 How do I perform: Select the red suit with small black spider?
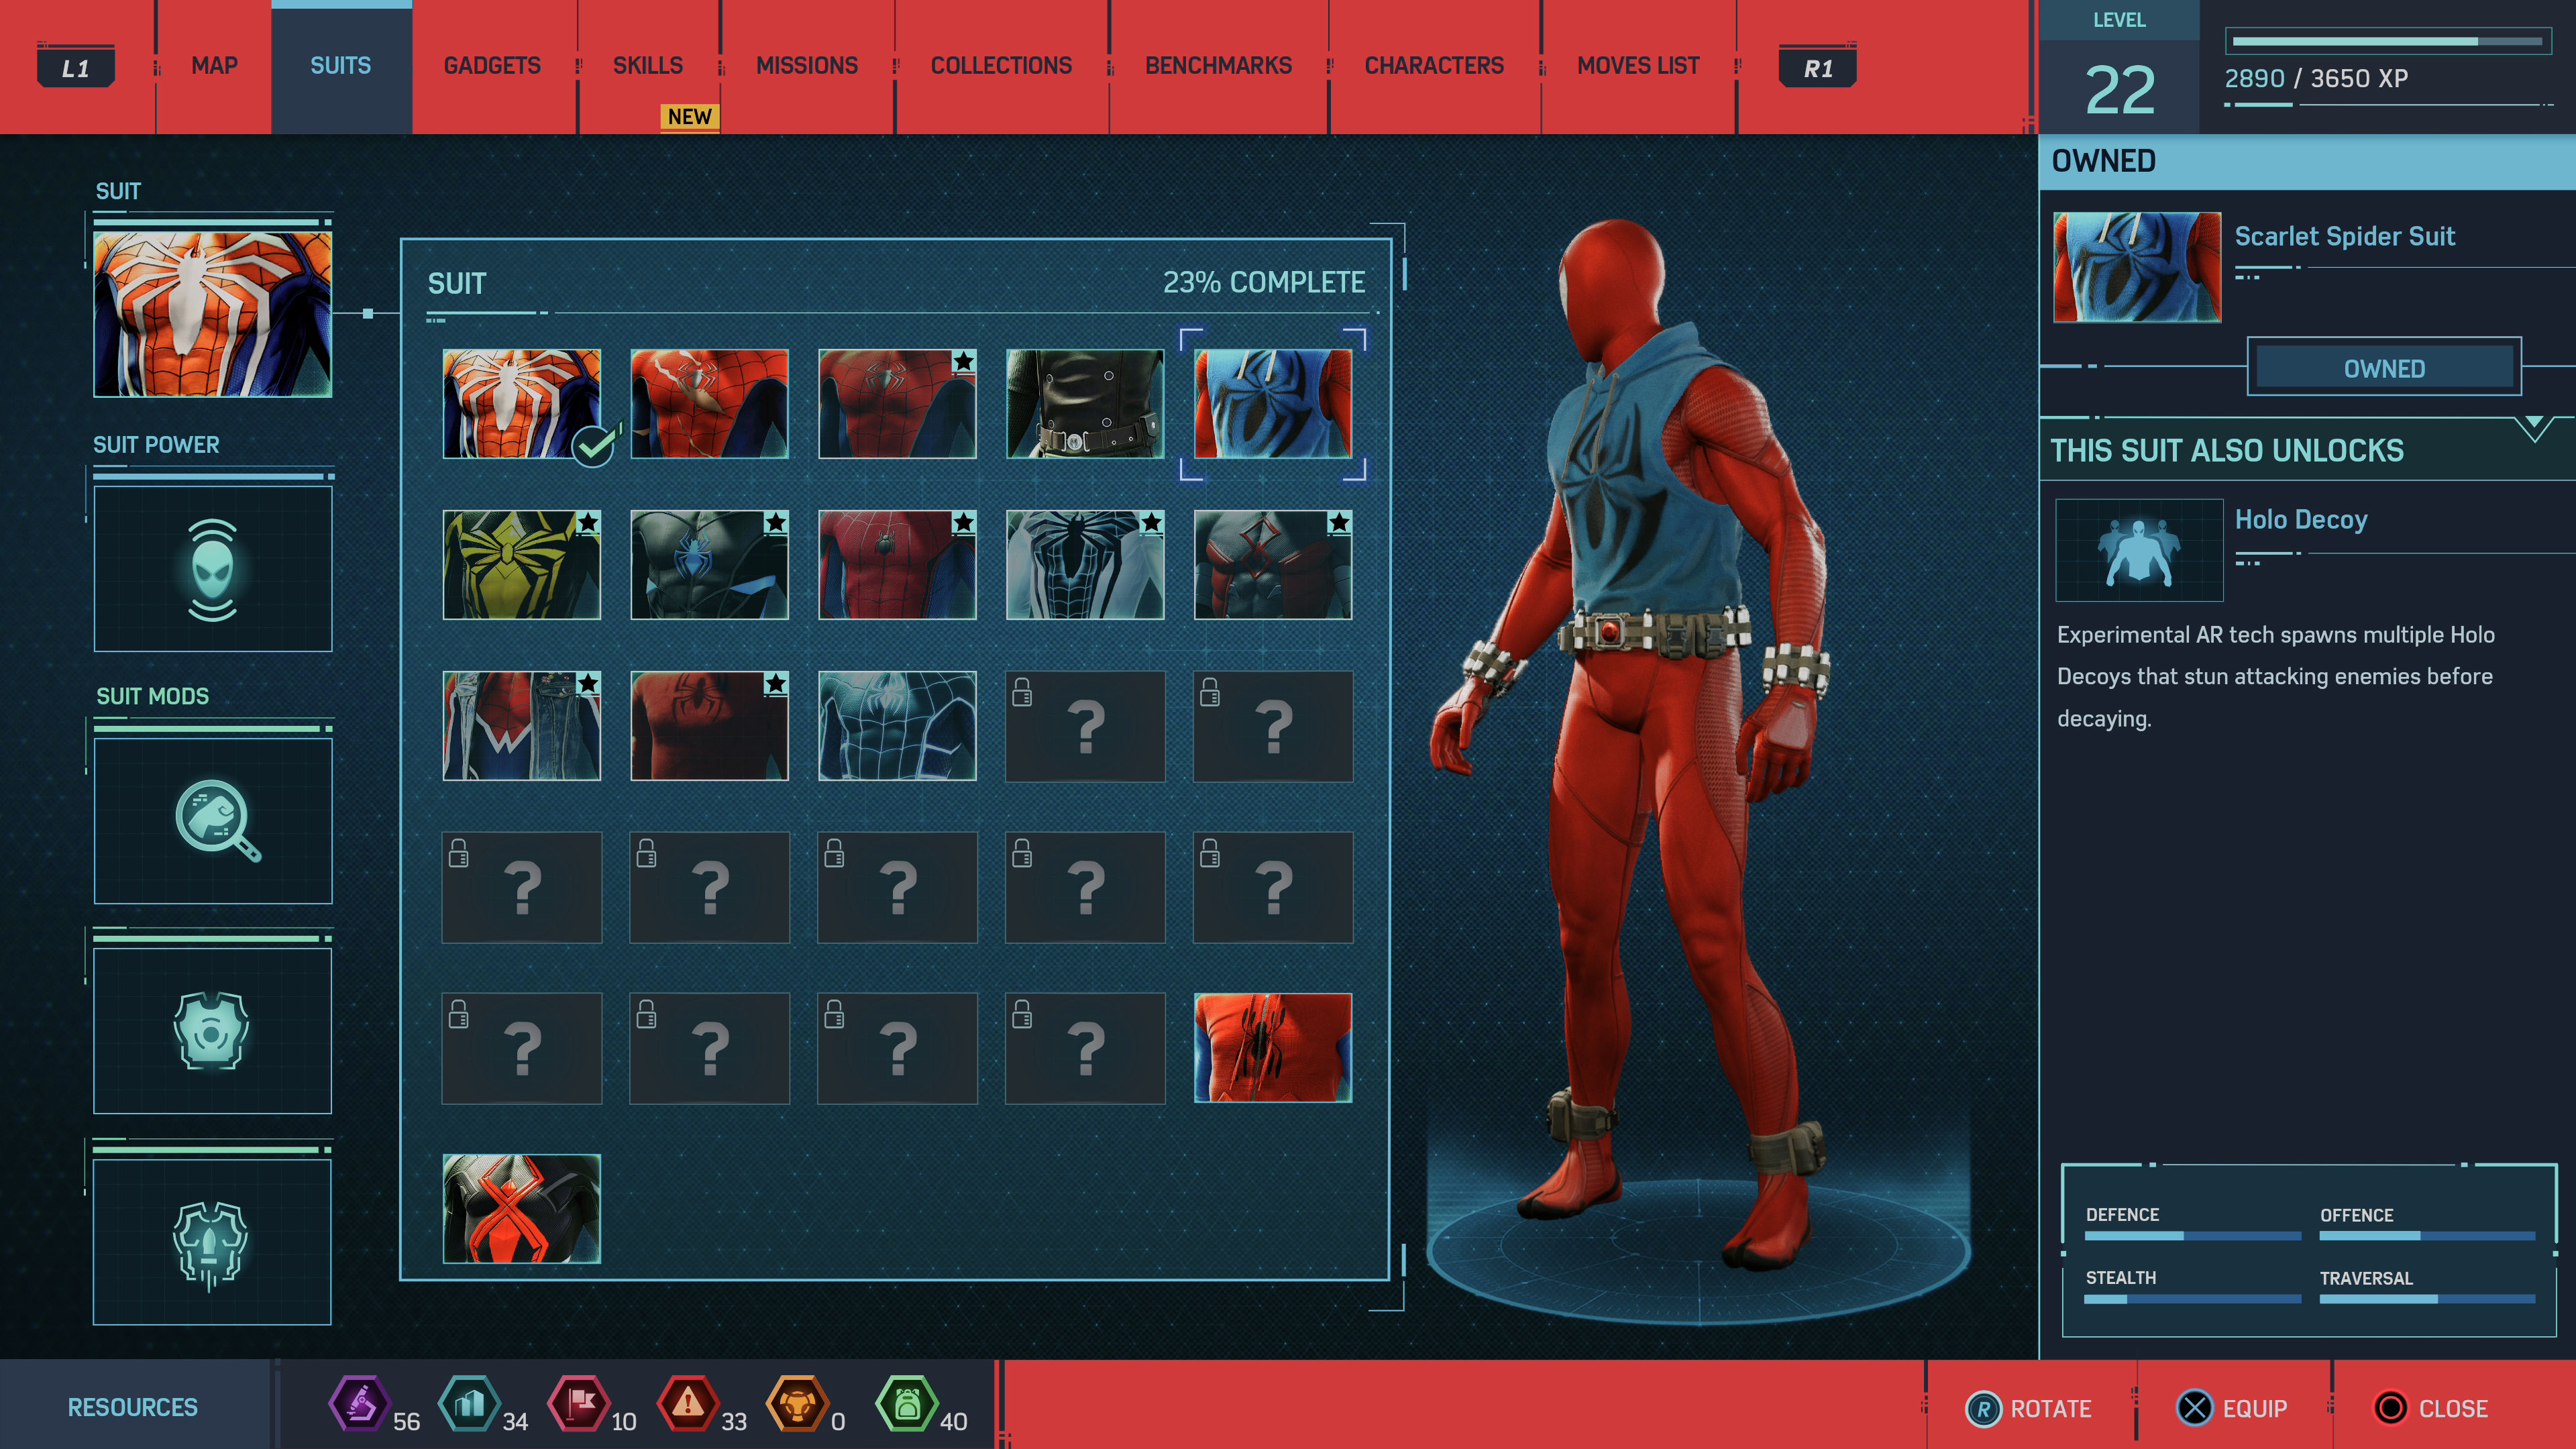point(897,565)
